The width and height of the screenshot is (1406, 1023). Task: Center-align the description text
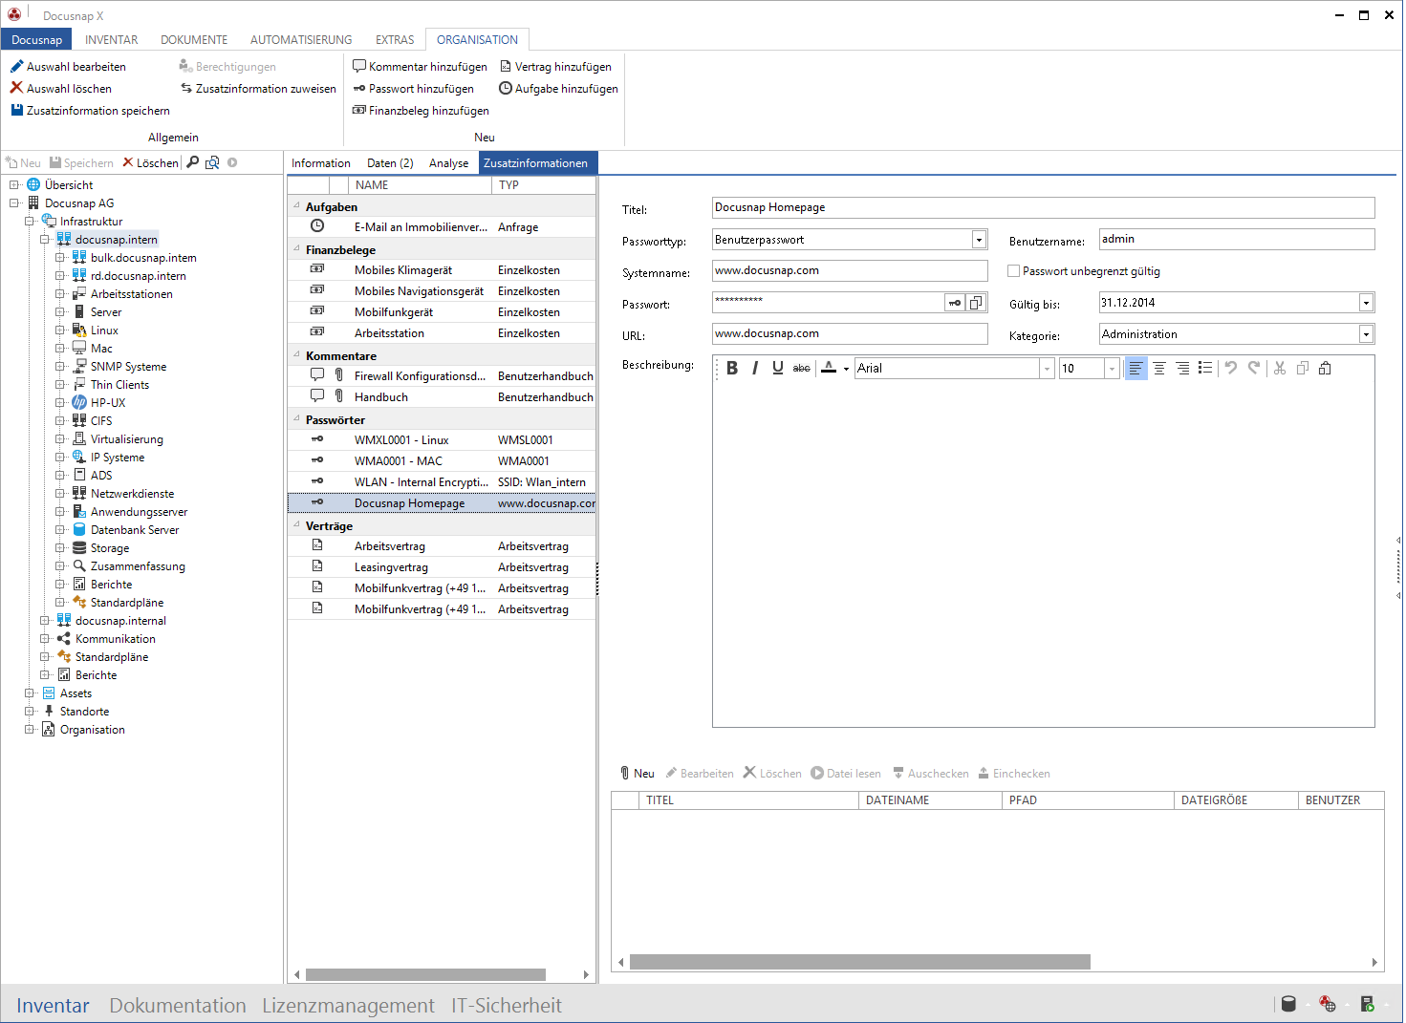click(x=1159, y=368)
